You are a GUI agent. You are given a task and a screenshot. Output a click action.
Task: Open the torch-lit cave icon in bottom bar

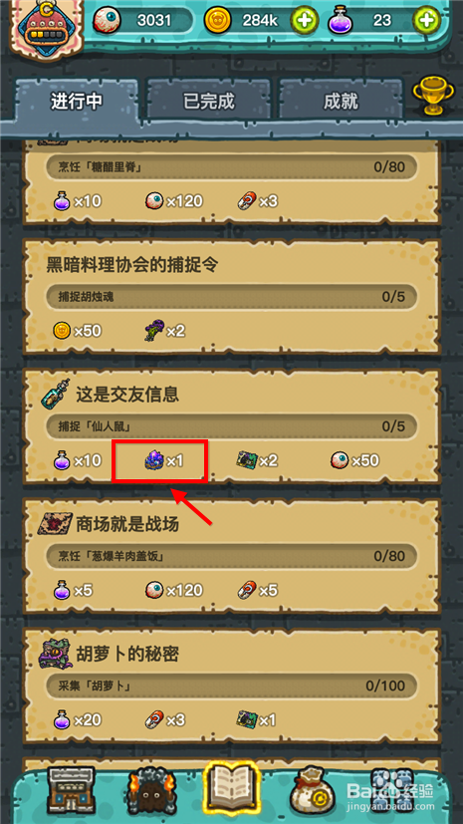[x=151, y=788]
